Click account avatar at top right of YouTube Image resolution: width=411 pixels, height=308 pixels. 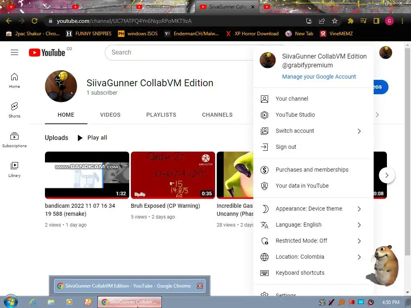(x=386, y=53)
